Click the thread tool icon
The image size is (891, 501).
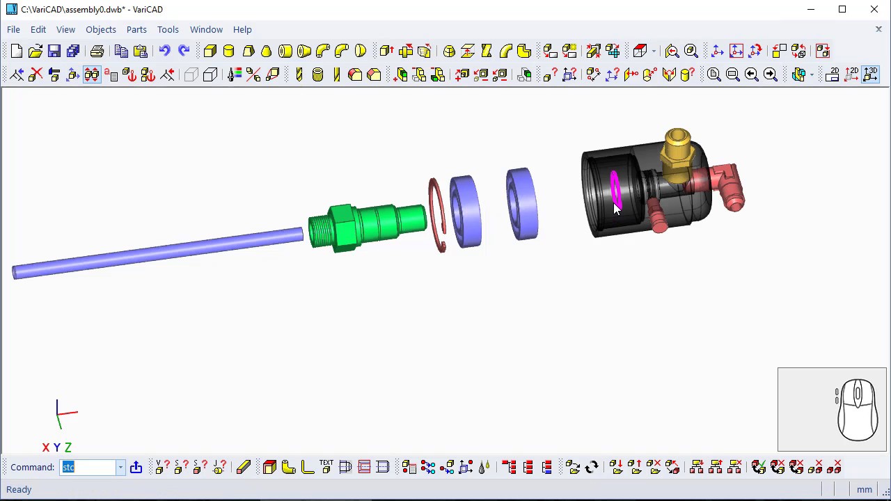tap(317, 74)
